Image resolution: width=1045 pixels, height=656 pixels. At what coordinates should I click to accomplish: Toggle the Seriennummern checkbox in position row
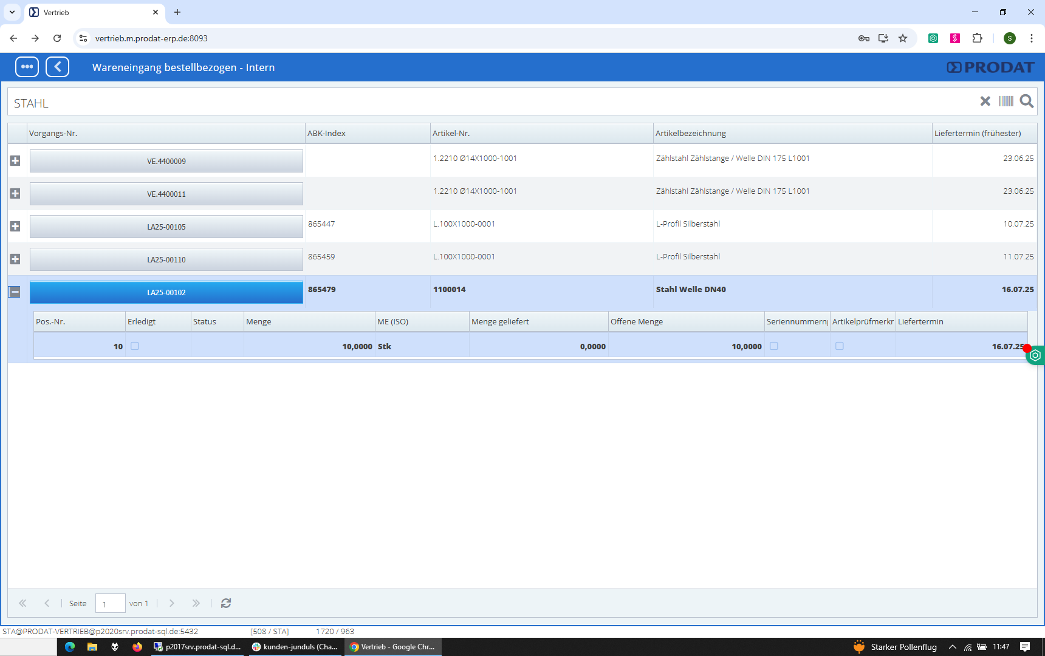pos(773,346)
